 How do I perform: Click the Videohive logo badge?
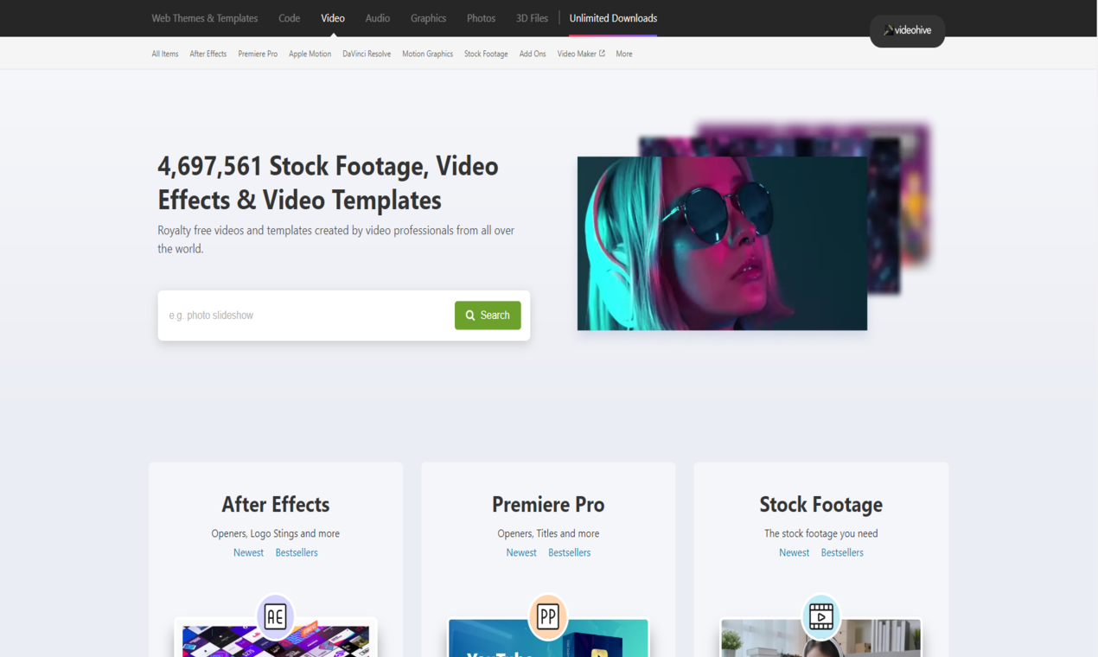point(907,30)
